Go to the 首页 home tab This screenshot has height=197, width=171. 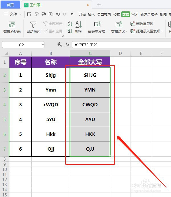pos(10,5)
